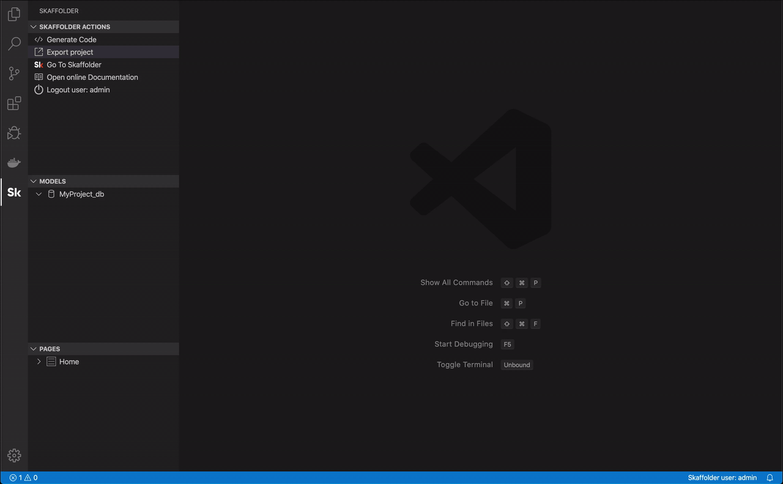The height and width of the screenshot is (484, 783).
Task: Click Skaffolder user: admin status entry
Action: 722,478
